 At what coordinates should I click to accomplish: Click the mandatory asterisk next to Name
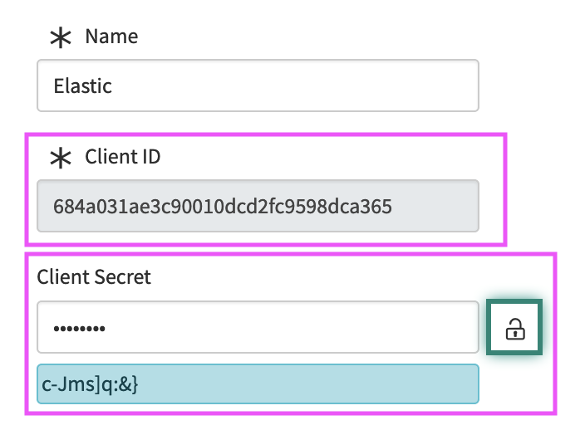60,38
